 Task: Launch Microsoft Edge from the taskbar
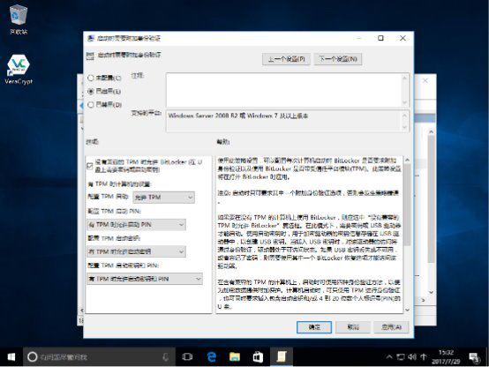212,356
